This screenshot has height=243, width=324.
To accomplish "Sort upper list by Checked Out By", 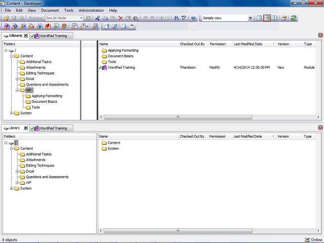I will point(193,44).
